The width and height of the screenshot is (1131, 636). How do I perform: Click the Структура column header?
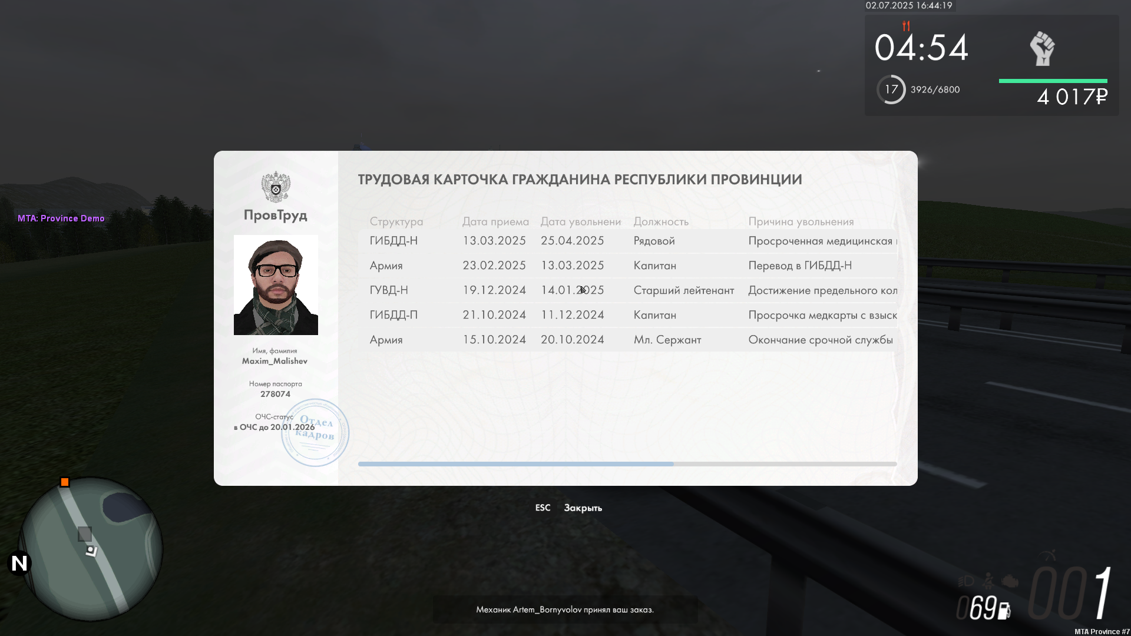[x=396, y=221]
